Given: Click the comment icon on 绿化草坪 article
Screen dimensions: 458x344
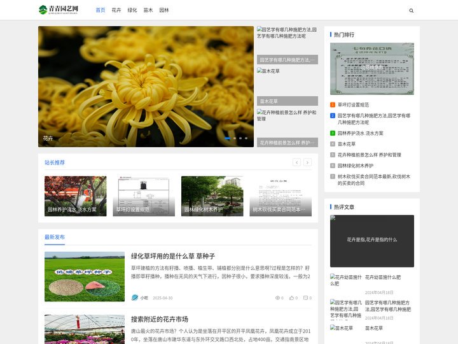Looking at the screenshot, I should click(x=305, y=297).
